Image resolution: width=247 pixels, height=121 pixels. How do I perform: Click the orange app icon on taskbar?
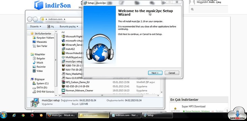tap(41, 115)
